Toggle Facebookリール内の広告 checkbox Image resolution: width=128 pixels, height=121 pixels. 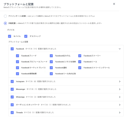point(51,74)
